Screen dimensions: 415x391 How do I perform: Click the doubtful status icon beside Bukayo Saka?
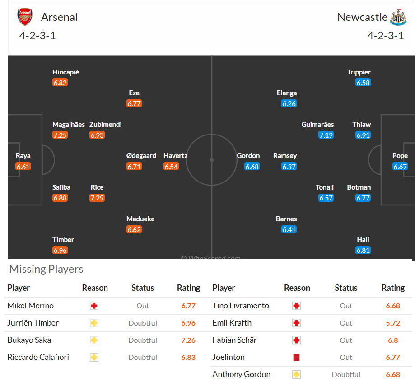click(94, 340)
